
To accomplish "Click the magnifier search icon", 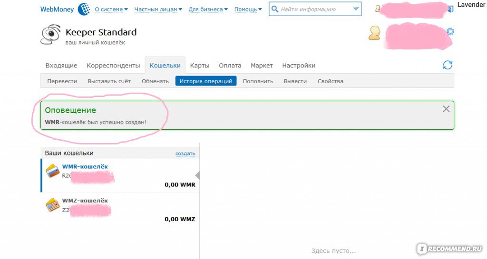I will tap(274, 9).
